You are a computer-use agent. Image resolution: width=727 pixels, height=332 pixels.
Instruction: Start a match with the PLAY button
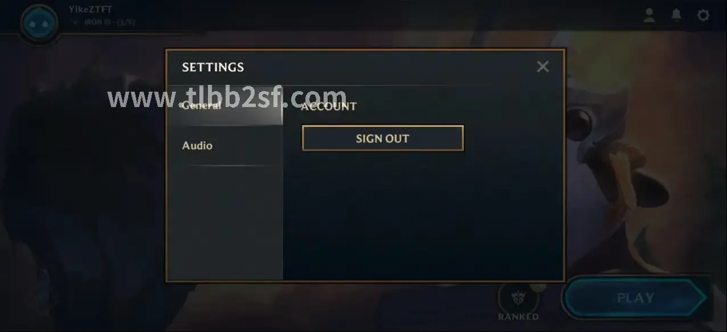635,298
